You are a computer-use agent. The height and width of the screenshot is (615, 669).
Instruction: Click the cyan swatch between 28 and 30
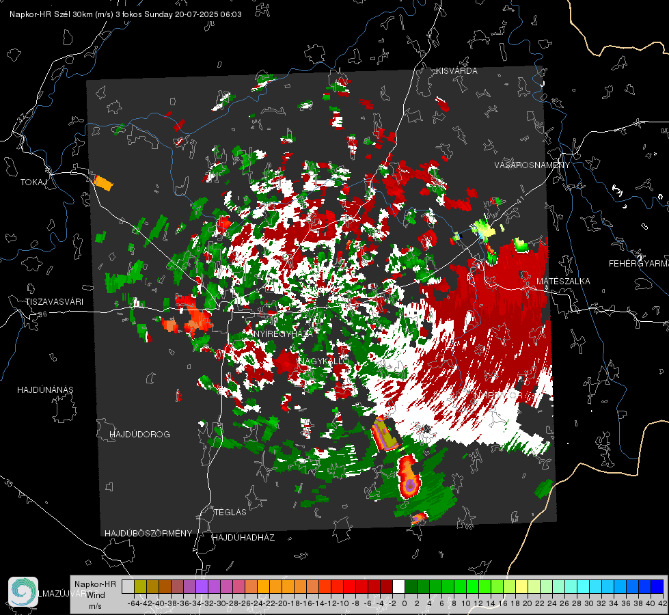584,586
